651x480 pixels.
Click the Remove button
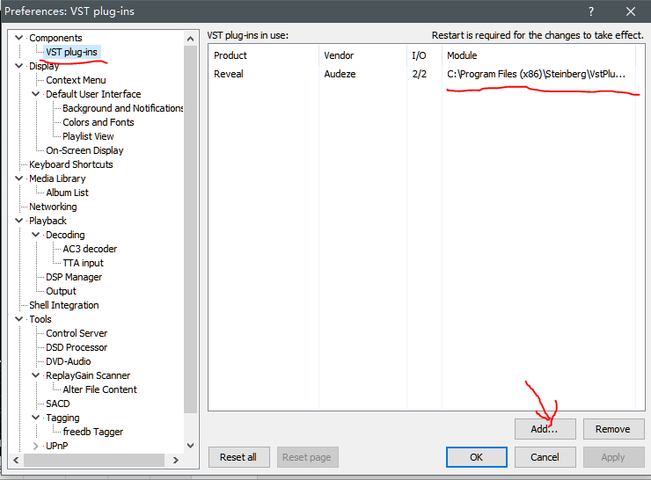tap(612, 429)
